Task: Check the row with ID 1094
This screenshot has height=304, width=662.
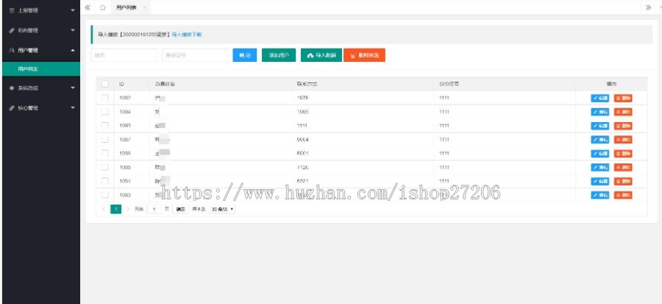Action: 105,112
